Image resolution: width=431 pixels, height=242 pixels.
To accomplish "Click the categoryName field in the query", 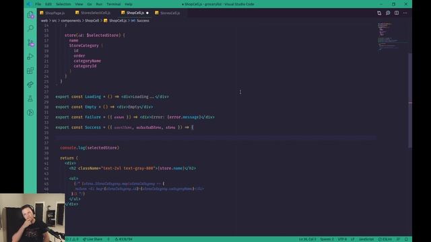I will (87, 61).
